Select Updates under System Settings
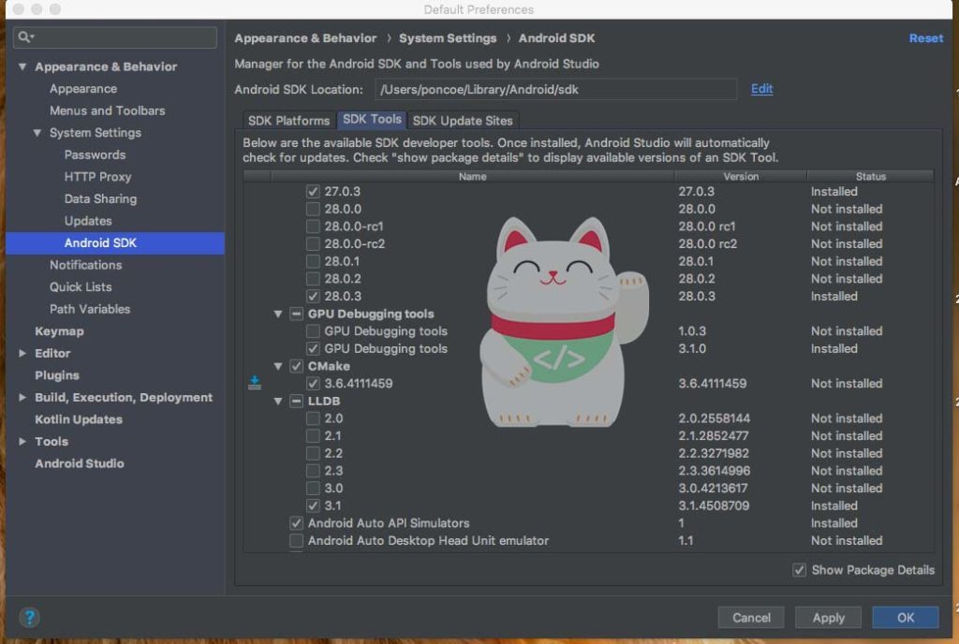Screen dimensions: 959x644 pos(88,221)
